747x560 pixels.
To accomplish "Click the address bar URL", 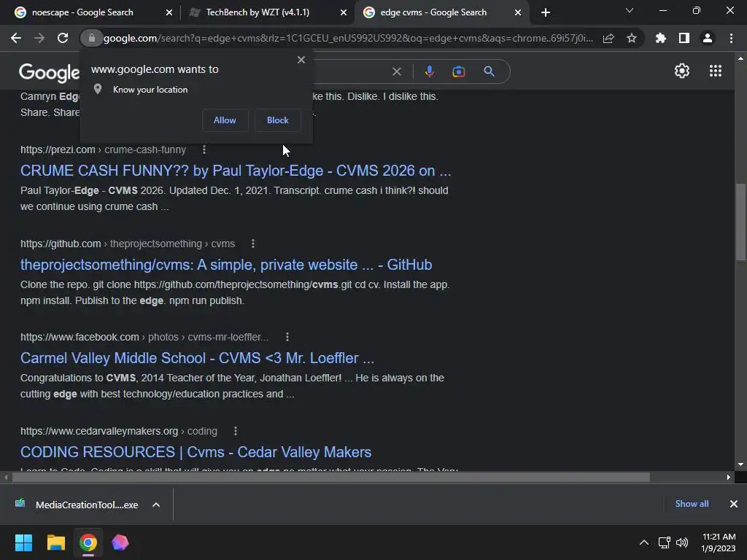I will point(348,38).
